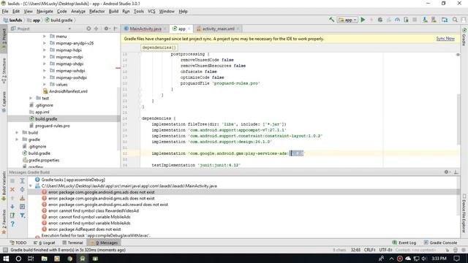Attach debugger to Android process icon
Screen dimensions: 468x263
406,20
